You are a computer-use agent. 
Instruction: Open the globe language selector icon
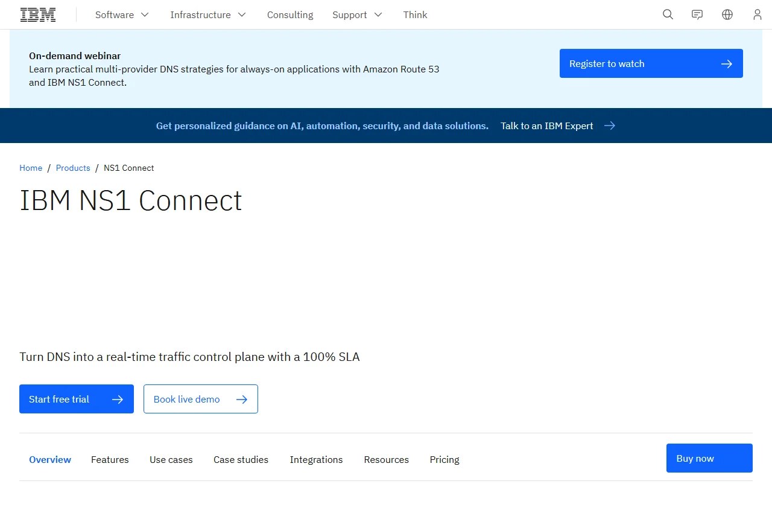click(727, 14)
